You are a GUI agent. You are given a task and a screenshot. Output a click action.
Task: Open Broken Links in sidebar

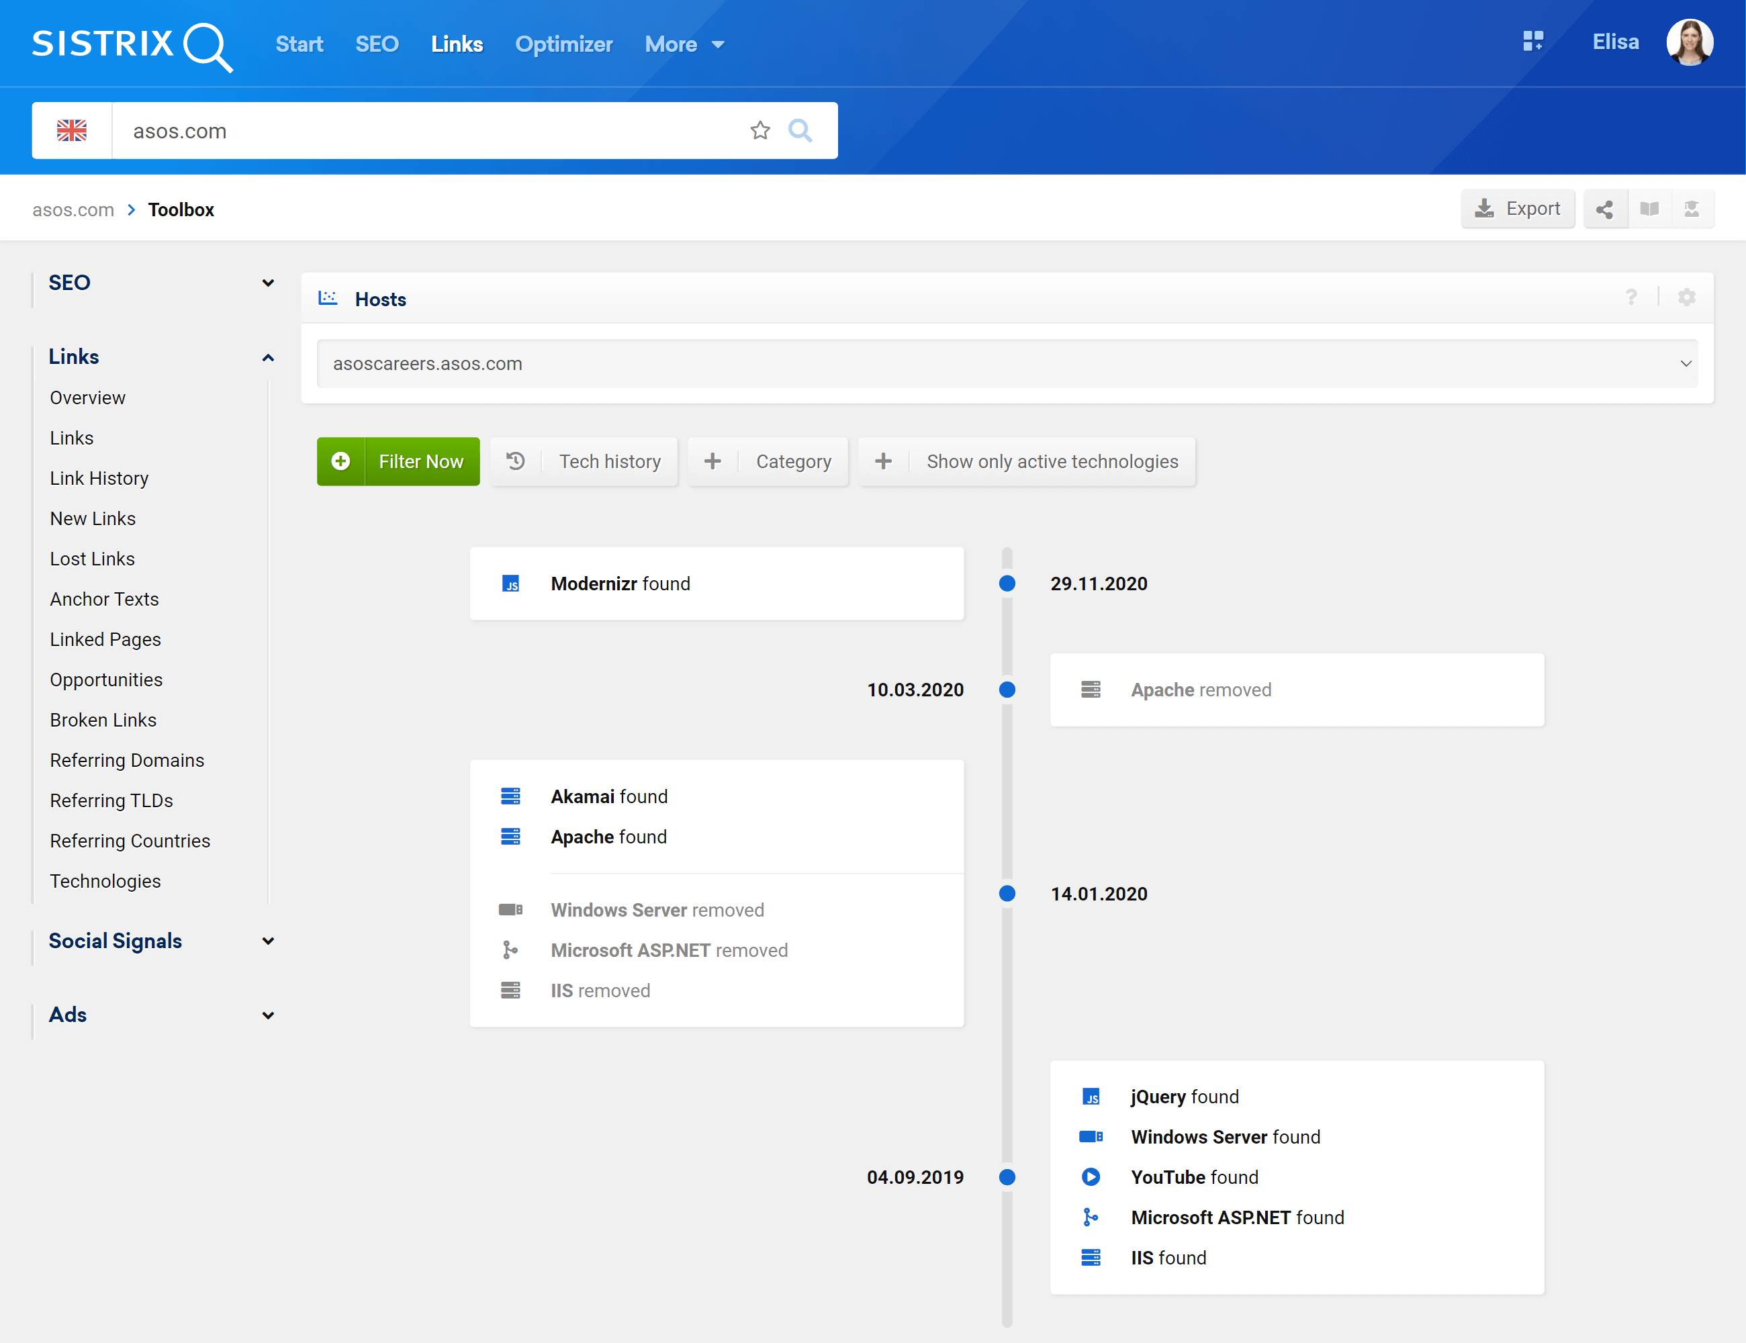click(x=103, y=721)
